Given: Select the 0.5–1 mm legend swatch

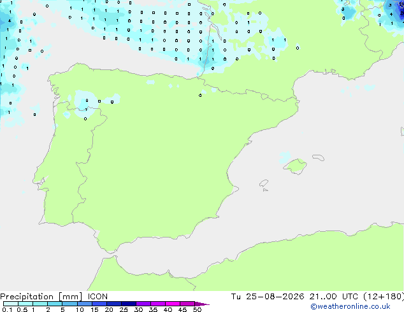Looking at the screenshot, I should (25, 304).
